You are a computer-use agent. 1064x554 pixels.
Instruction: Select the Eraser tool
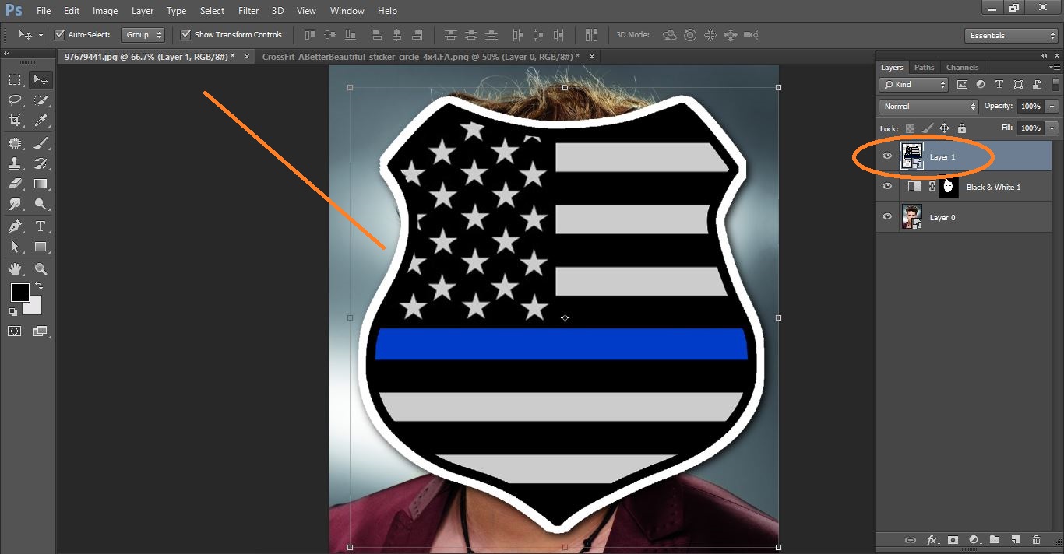tap(16, 184)
